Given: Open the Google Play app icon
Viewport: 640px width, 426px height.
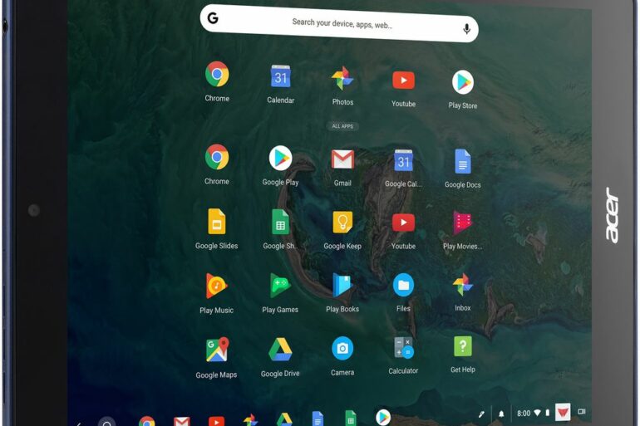Looking at the screenshot, I should [280, 158].
